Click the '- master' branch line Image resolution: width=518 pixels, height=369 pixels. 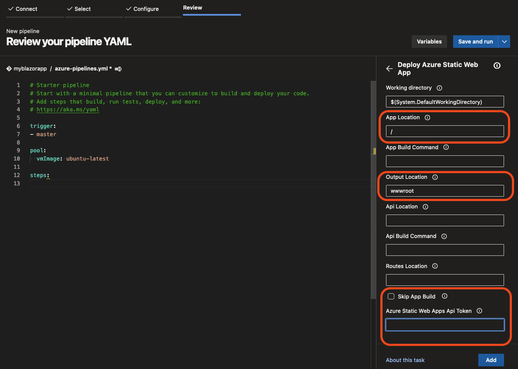point(43,134)
